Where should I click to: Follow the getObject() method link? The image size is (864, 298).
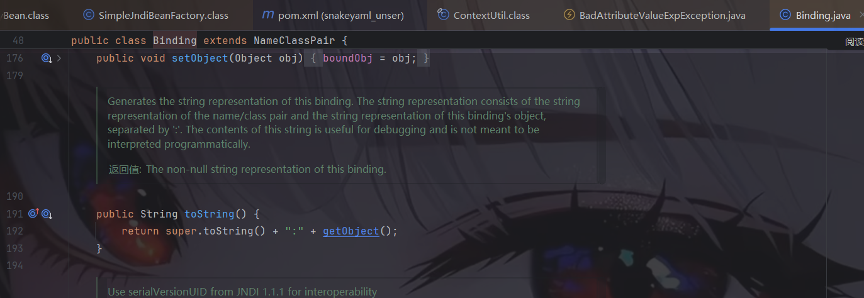[351, 231]
